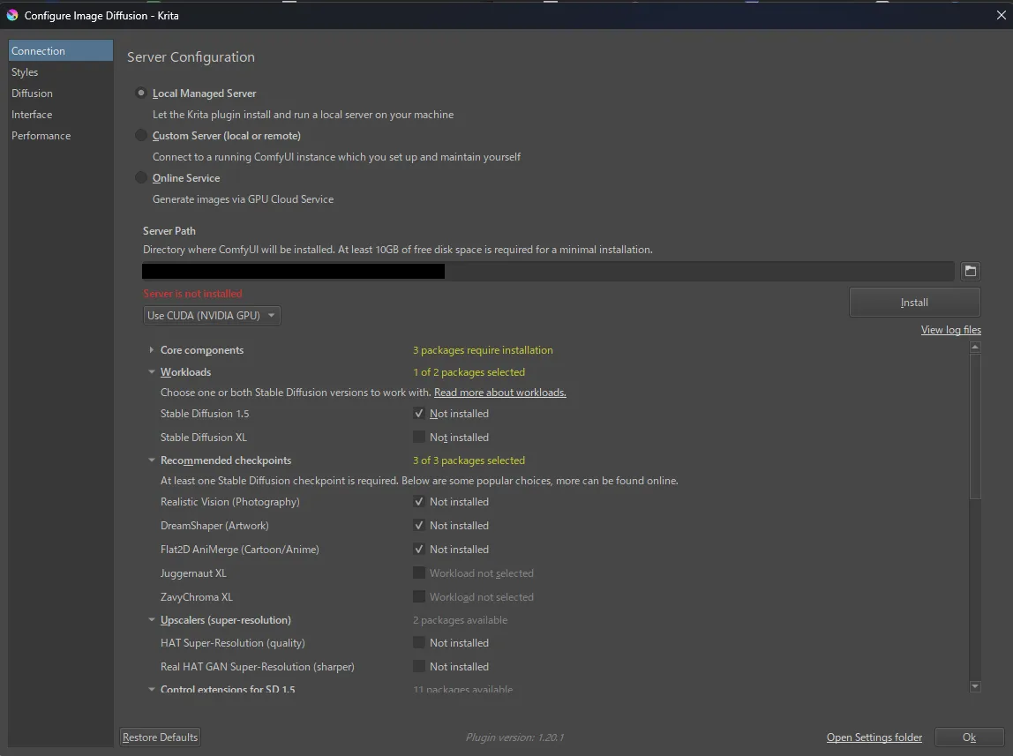This screenshot has width=1013, height=756.
Task: Open Settings folder link
Action: pos(874,737)
